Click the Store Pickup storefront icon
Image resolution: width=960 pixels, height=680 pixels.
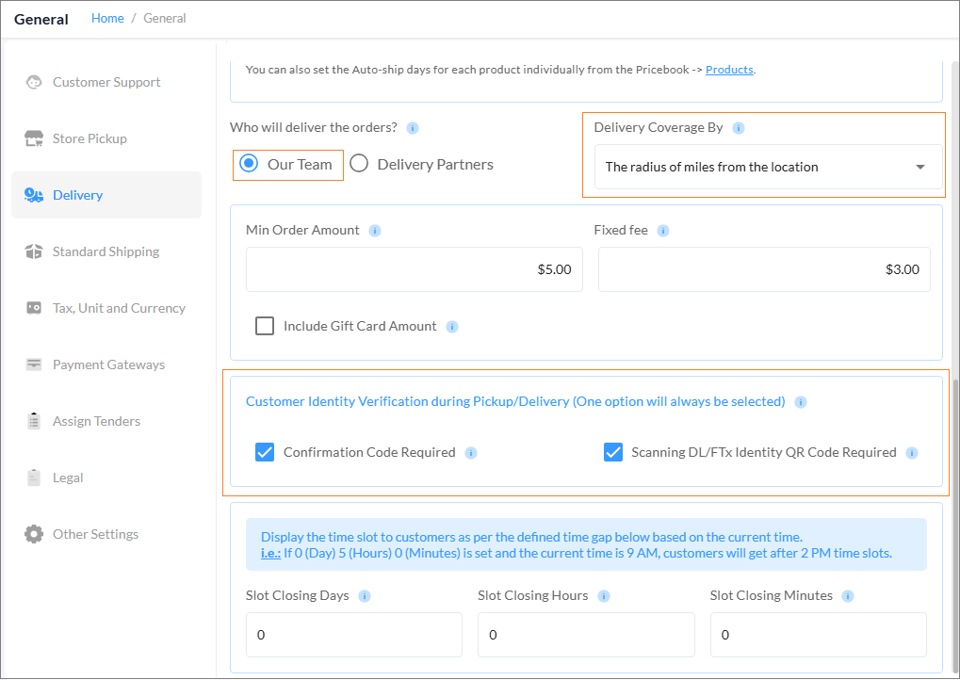pos(34,138)
